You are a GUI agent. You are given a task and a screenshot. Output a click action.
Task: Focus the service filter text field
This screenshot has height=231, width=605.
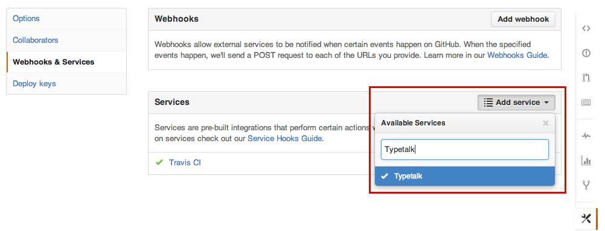click(x=464, y=150)
